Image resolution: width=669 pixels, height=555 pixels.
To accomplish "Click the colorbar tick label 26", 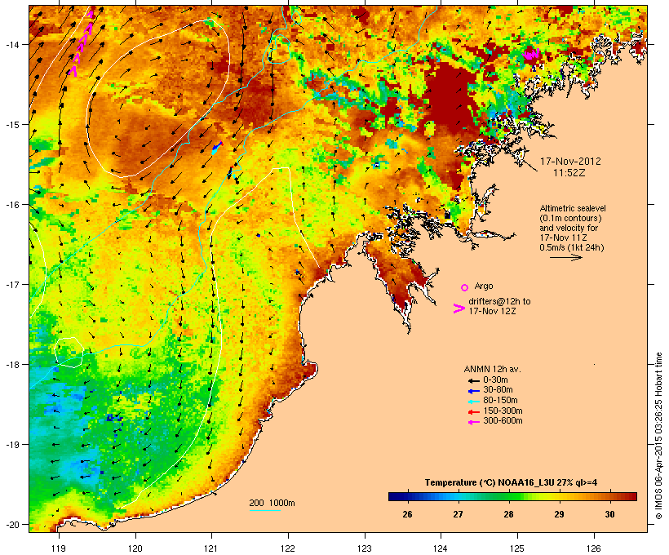I will [407, 514].
